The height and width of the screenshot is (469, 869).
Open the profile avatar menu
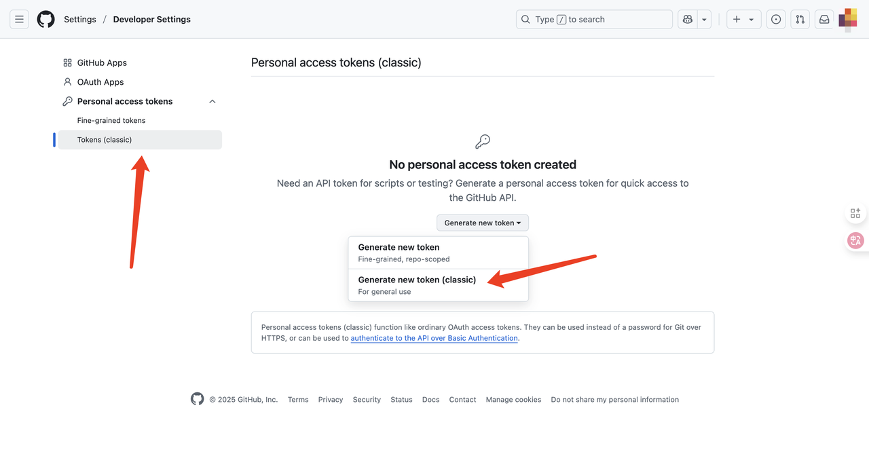pyautogui.click(x=848, y=20)
